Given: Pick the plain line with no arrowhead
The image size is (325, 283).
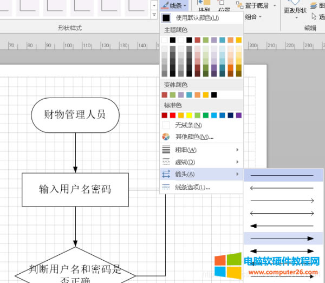Looking at the screenshot, I should point(283,175).
